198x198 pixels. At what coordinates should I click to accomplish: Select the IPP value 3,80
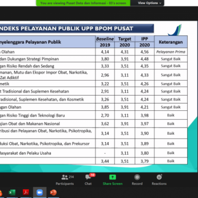point(145,153)
